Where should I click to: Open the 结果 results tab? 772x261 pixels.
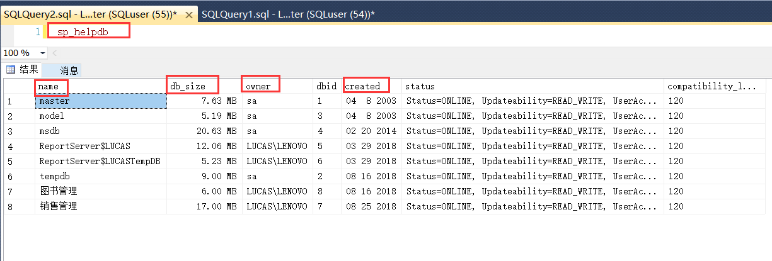pos(22,70)
